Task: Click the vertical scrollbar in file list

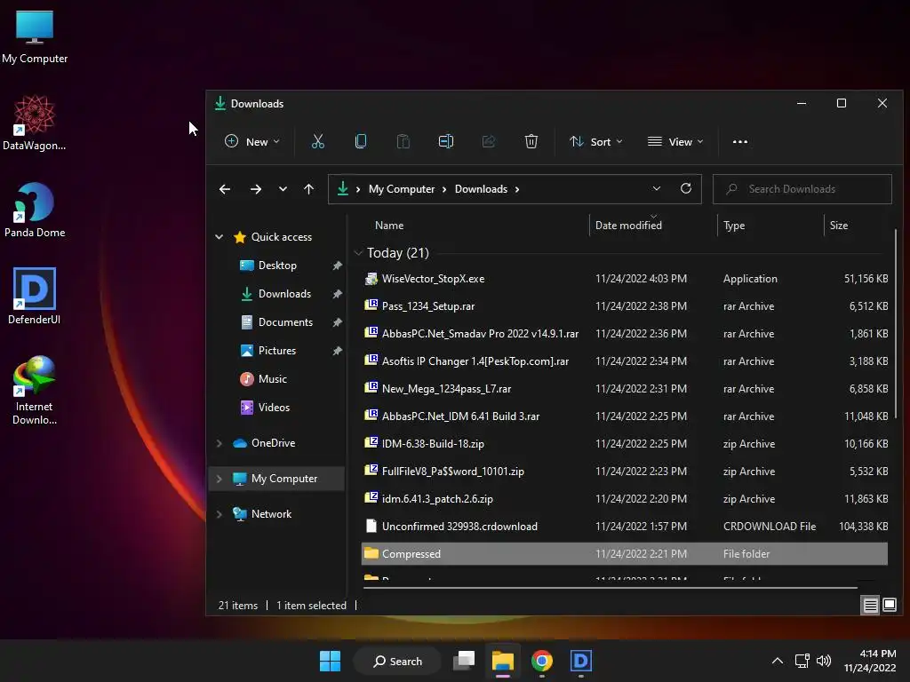Action: pos(896,322)
